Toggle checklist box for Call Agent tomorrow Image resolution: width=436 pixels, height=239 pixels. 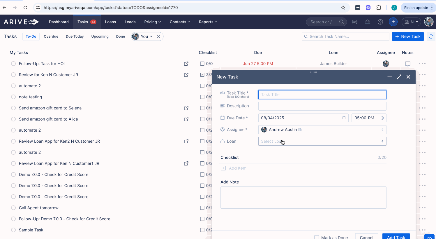point(202,208)
